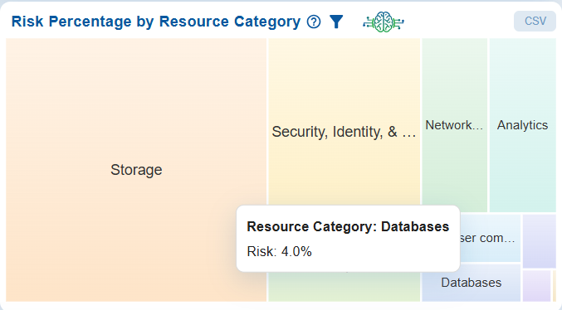Click the Databases treemap tile
The width and height of the screenshot is (562, 310).
click(472, 283)
